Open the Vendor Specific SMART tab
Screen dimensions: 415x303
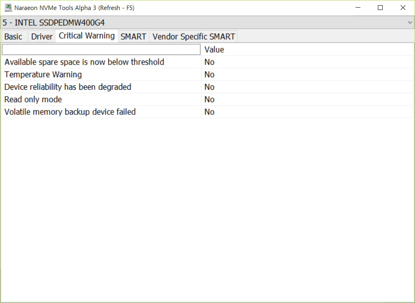pyautogui.click(x=194, y=37)
